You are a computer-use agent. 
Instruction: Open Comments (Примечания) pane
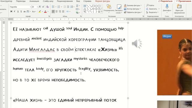point(183,1)
